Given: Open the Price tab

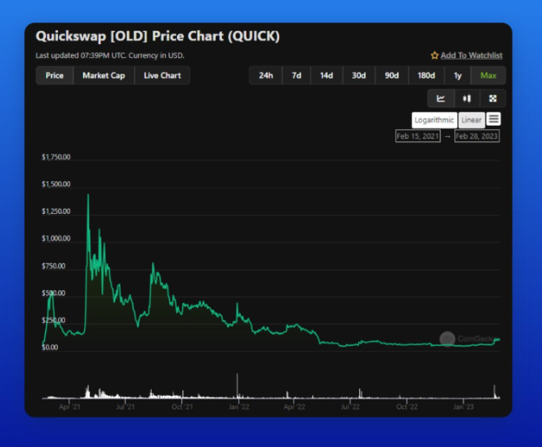Looking at the screenshot, I should click(x=55, y=75).
